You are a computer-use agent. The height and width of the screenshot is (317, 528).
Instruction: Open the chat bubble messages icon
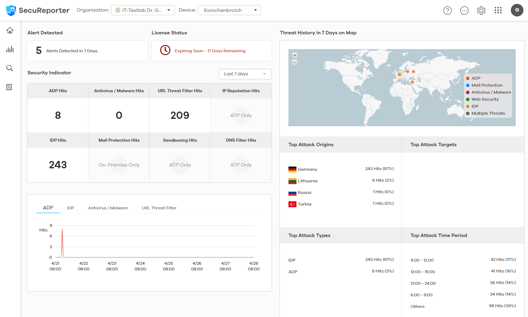(x=464, y=11)
